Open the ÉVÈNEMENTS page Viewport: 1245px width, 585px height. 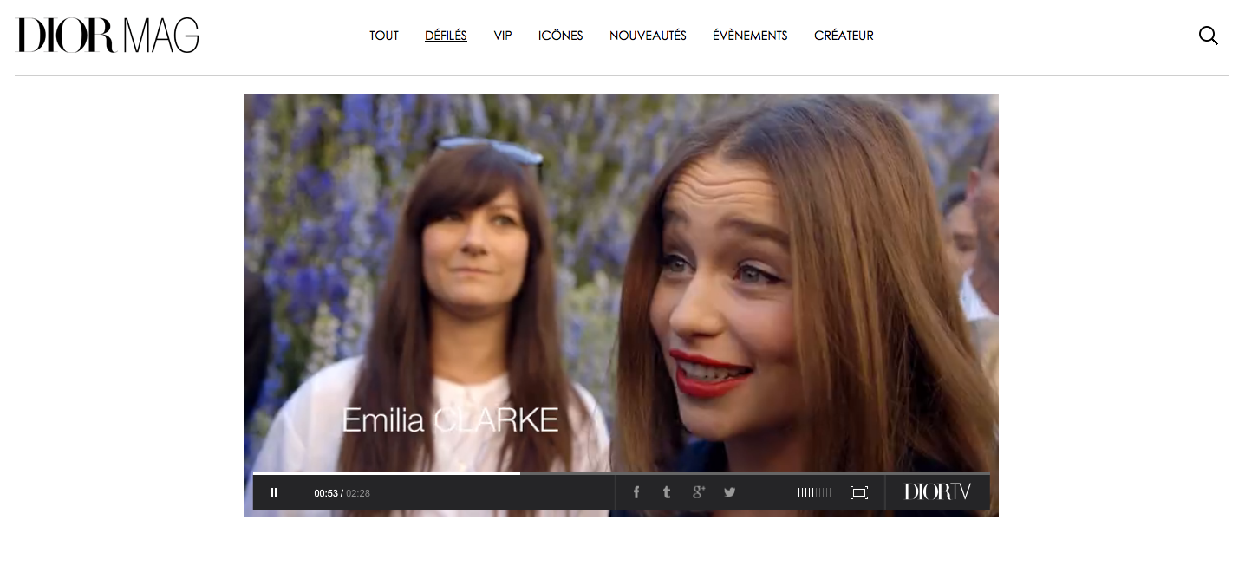750,36
